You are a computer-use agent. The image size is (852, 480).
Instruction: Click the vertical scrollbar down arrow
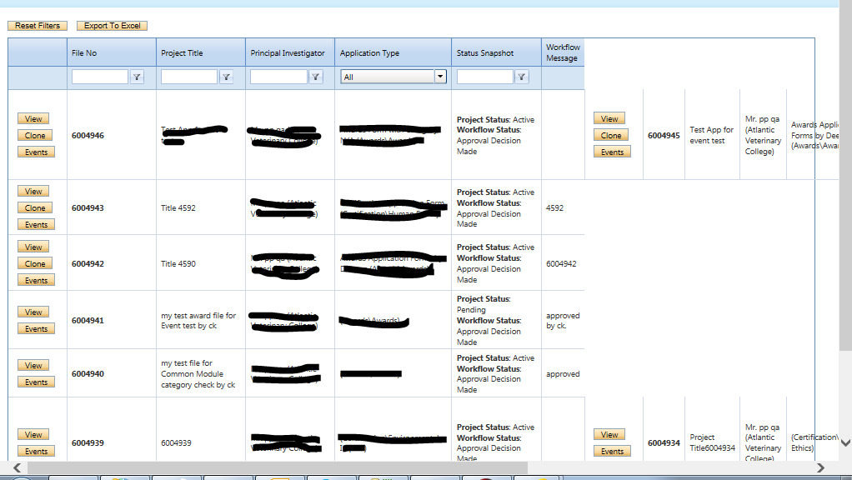pyautogui.click(x=845, y=443)
